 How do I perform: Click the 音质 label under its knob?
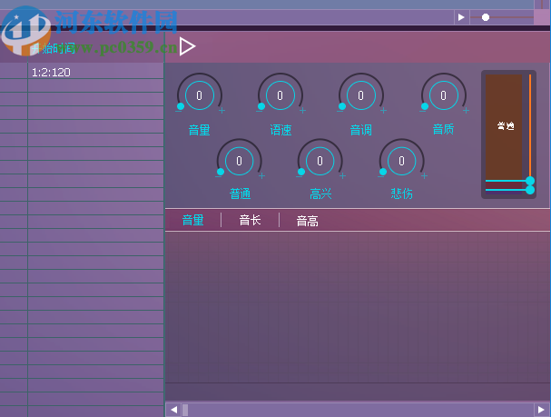click(x=443, y=129)
